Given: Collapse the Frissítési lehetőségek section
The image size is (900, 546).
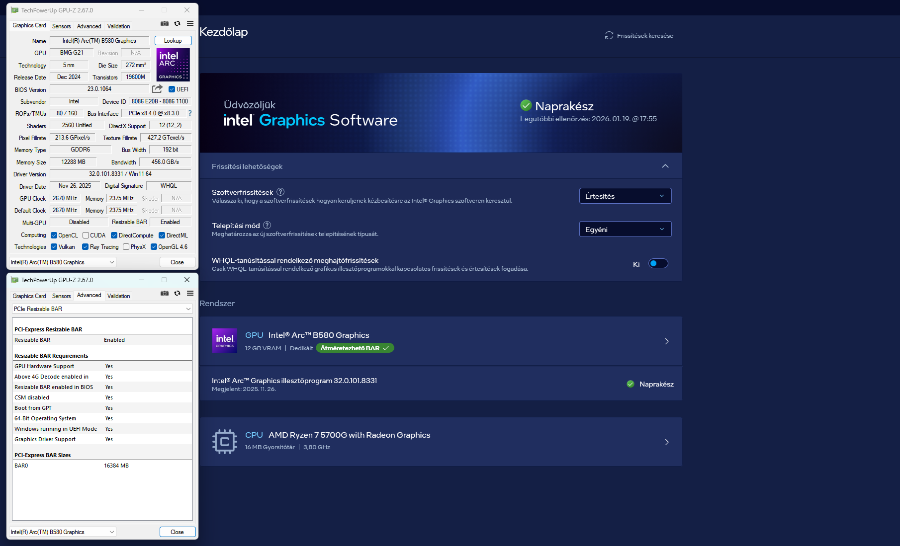Looking at the screenshot, I should [x=665, y=166].
